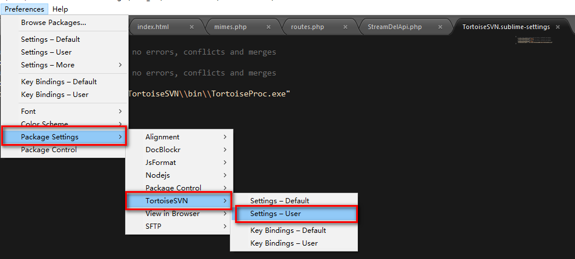Select Key Bindings – User in the Preferences menu
Screen dimensions: 575x259
(54, 95)
